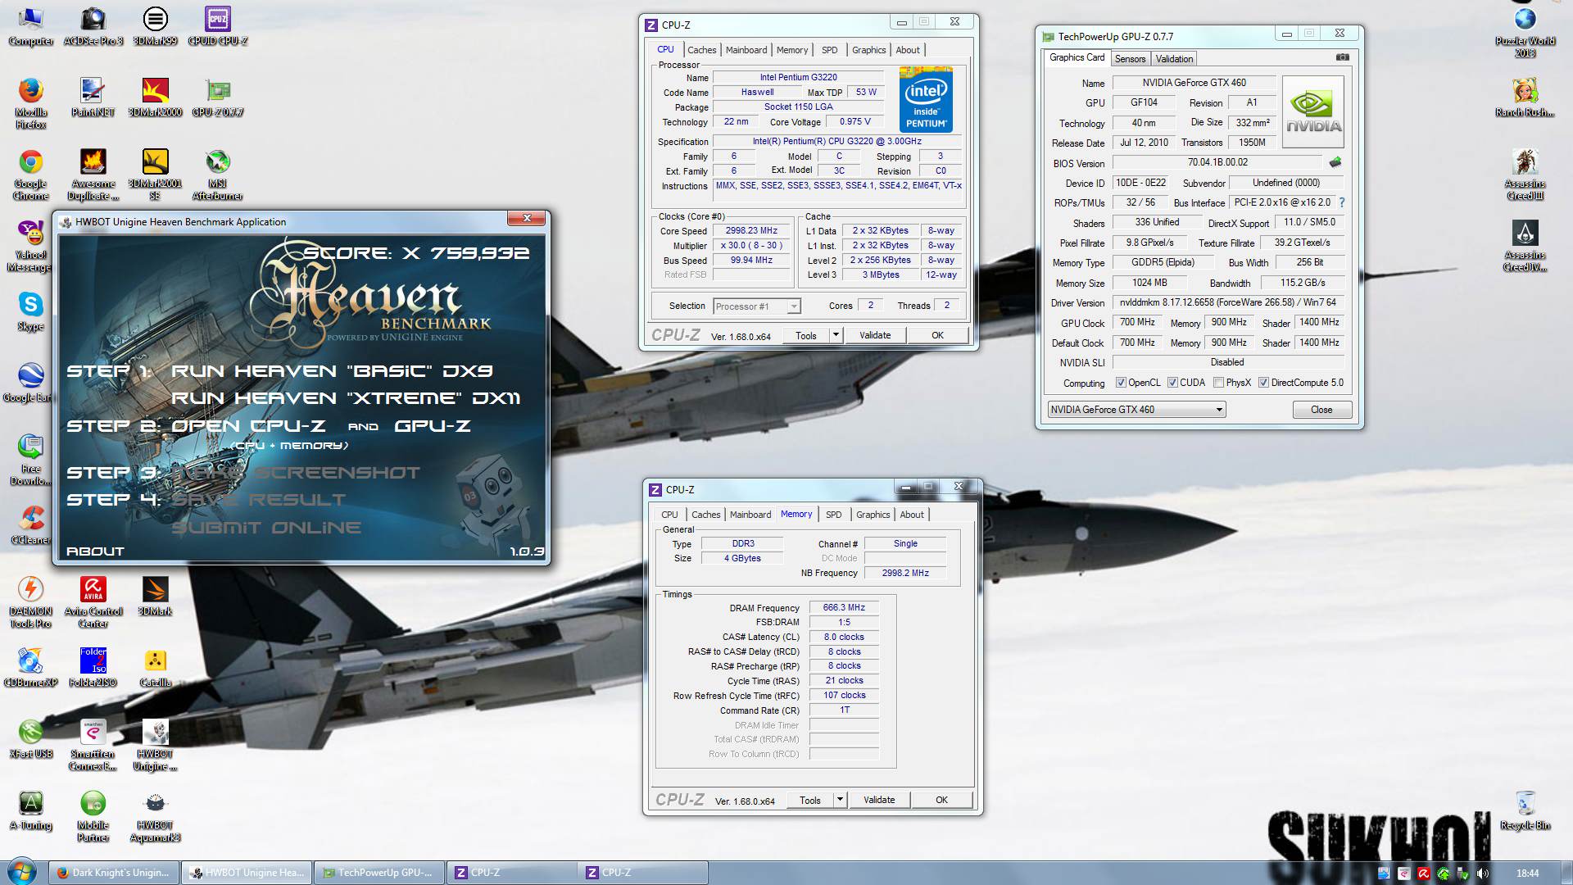Viewport: 1573px width, 885px height.
Task: Open the SPD tab in bottom CPU-Z
Action: pyautogui.click(x=833, y=515)
